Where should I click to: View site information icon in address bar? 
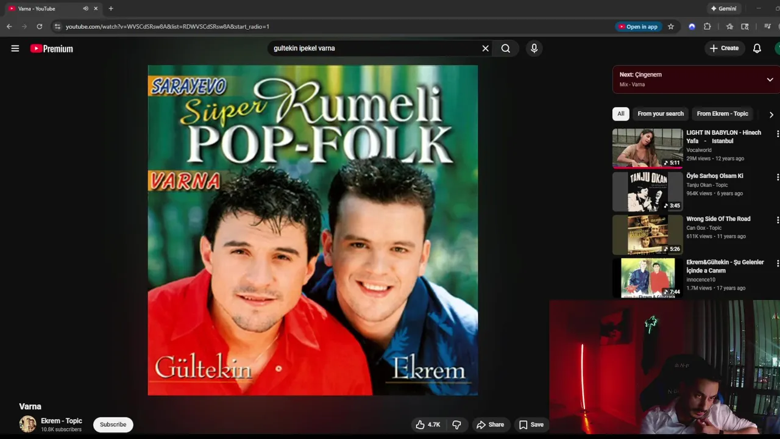[x=57, y=26]
